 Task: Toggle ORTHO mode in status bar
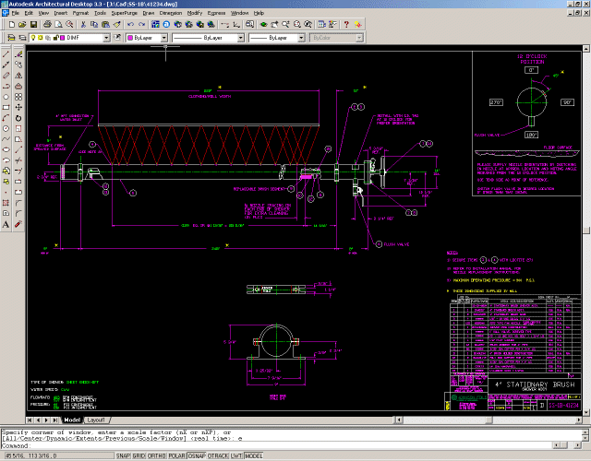(156, 455)
